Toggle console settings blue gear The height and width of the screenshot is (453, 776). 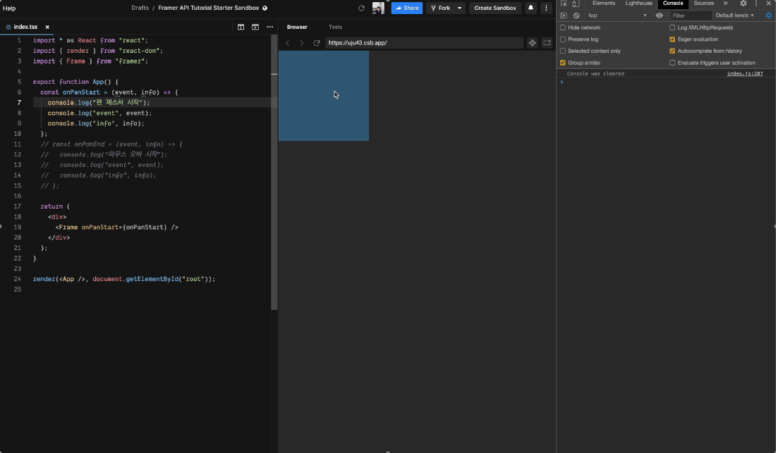(x=768, y=15)
